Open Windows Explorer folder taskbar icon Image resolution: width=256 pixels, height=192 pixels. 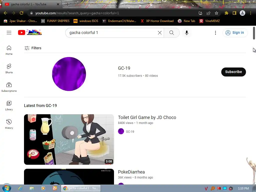[x=32, y=188]
